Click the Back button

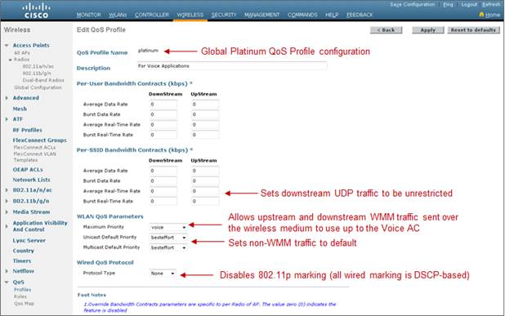click(387, 30)
